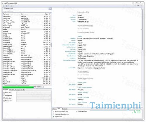Select the Impact font row

(x=26, y=30)
